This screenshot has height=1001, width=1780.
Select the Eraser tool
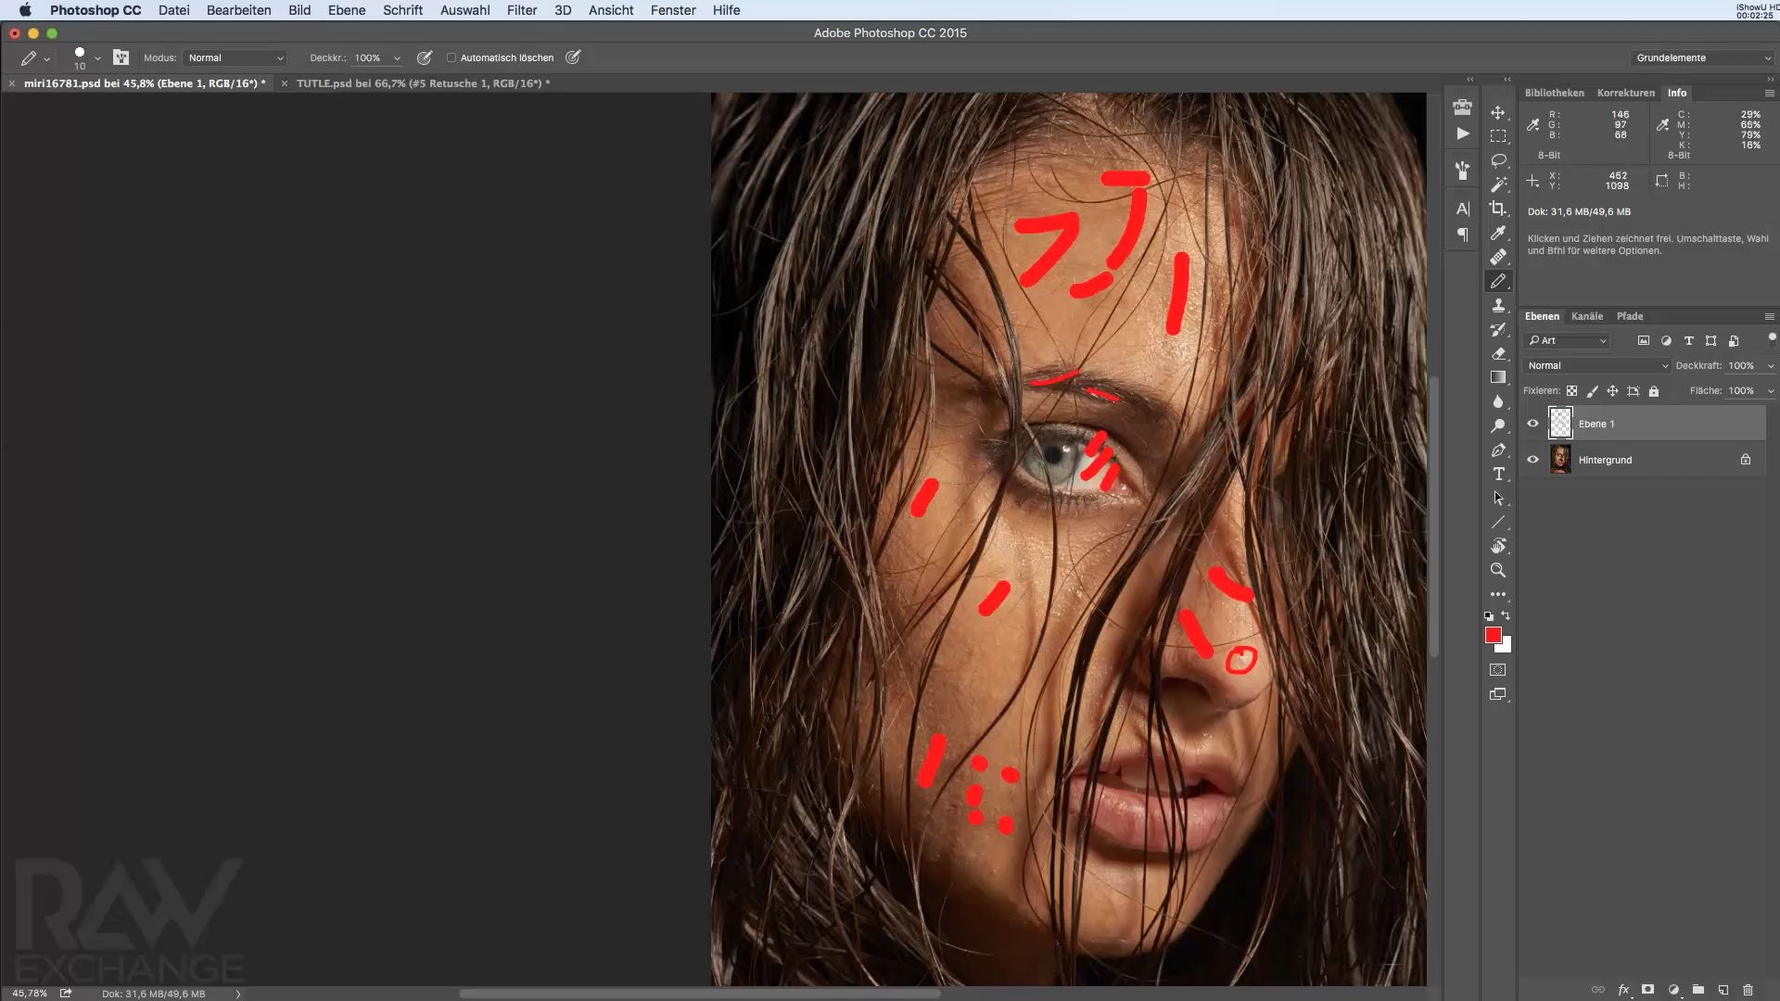(x=1498, y=353)
